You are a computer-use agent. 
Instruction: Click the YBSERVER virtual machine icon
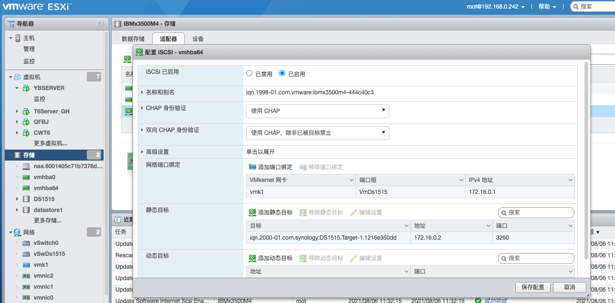pyautogui.click(x=27, y=88)
